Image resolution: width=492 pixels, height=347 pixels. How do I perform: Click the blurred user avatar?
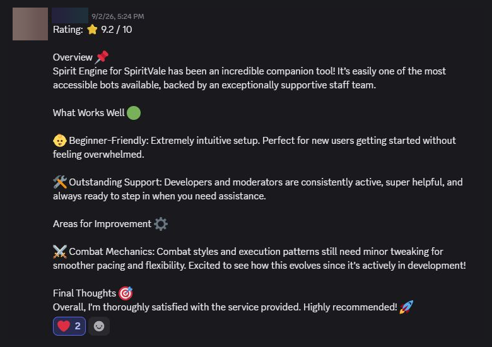click(30, 24)
